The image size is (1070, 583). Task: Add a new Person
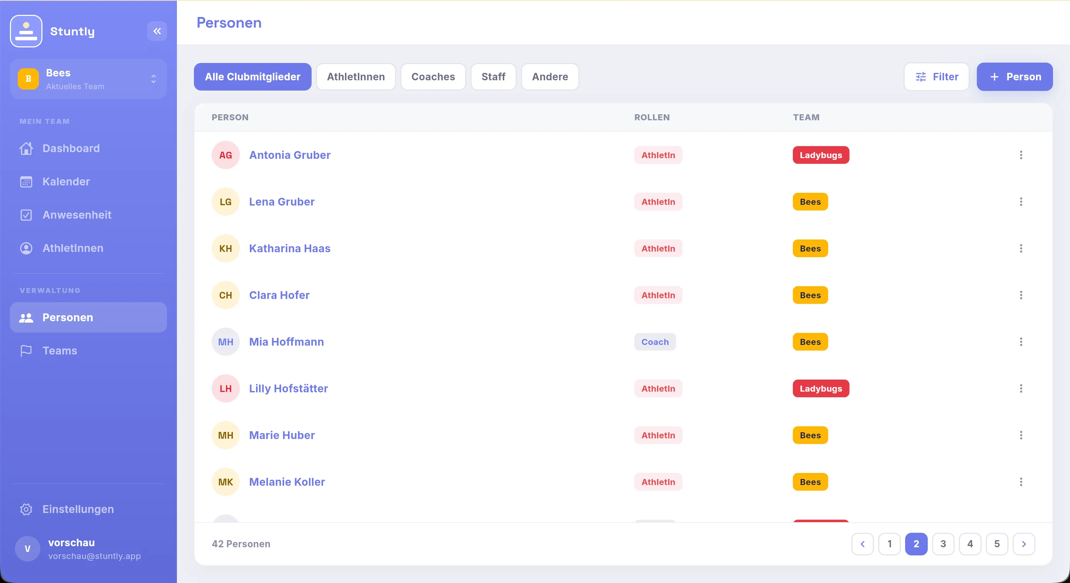pyautogui.click(x=1015, y=77)
